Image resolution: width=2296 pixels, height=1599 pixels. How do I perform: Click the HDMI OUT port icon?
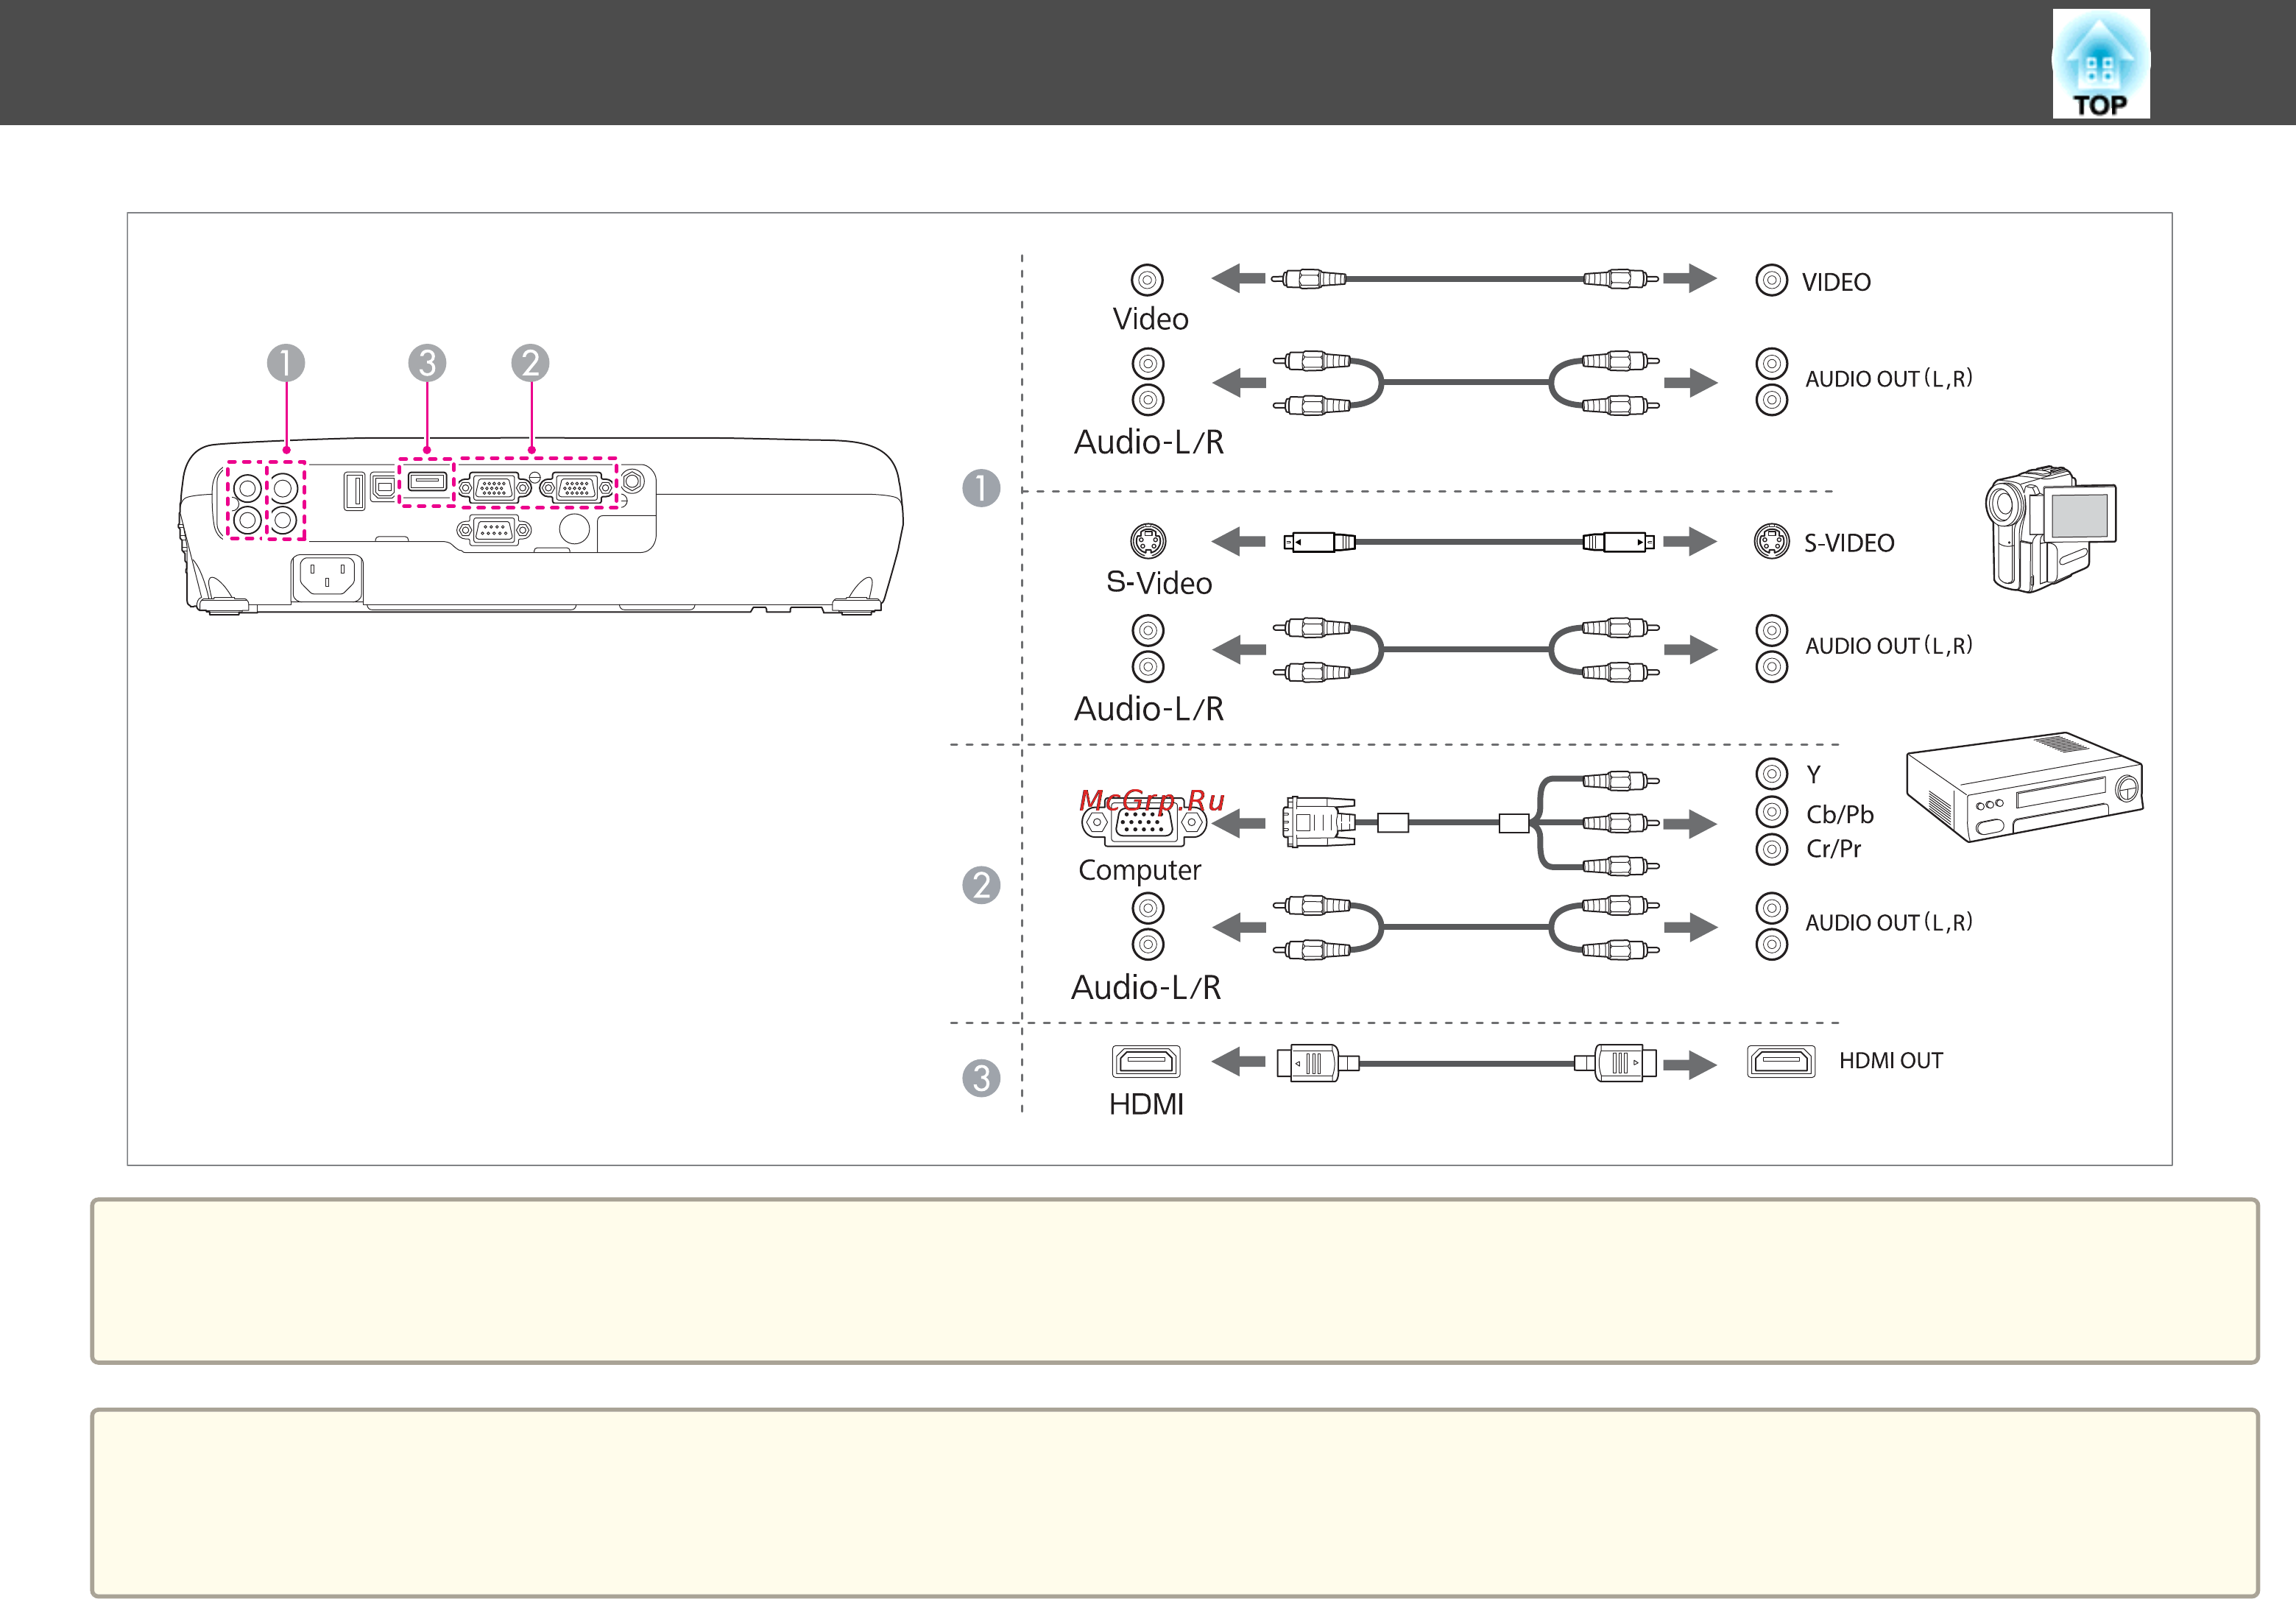(x=1781, y=1061)
